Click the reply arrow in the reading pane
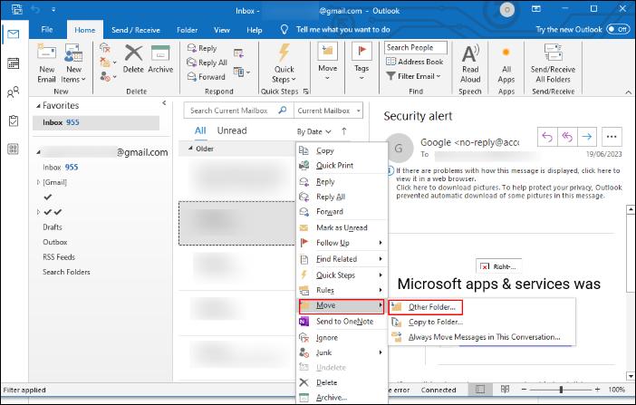The image size is (636, 405). coord(547,137)
